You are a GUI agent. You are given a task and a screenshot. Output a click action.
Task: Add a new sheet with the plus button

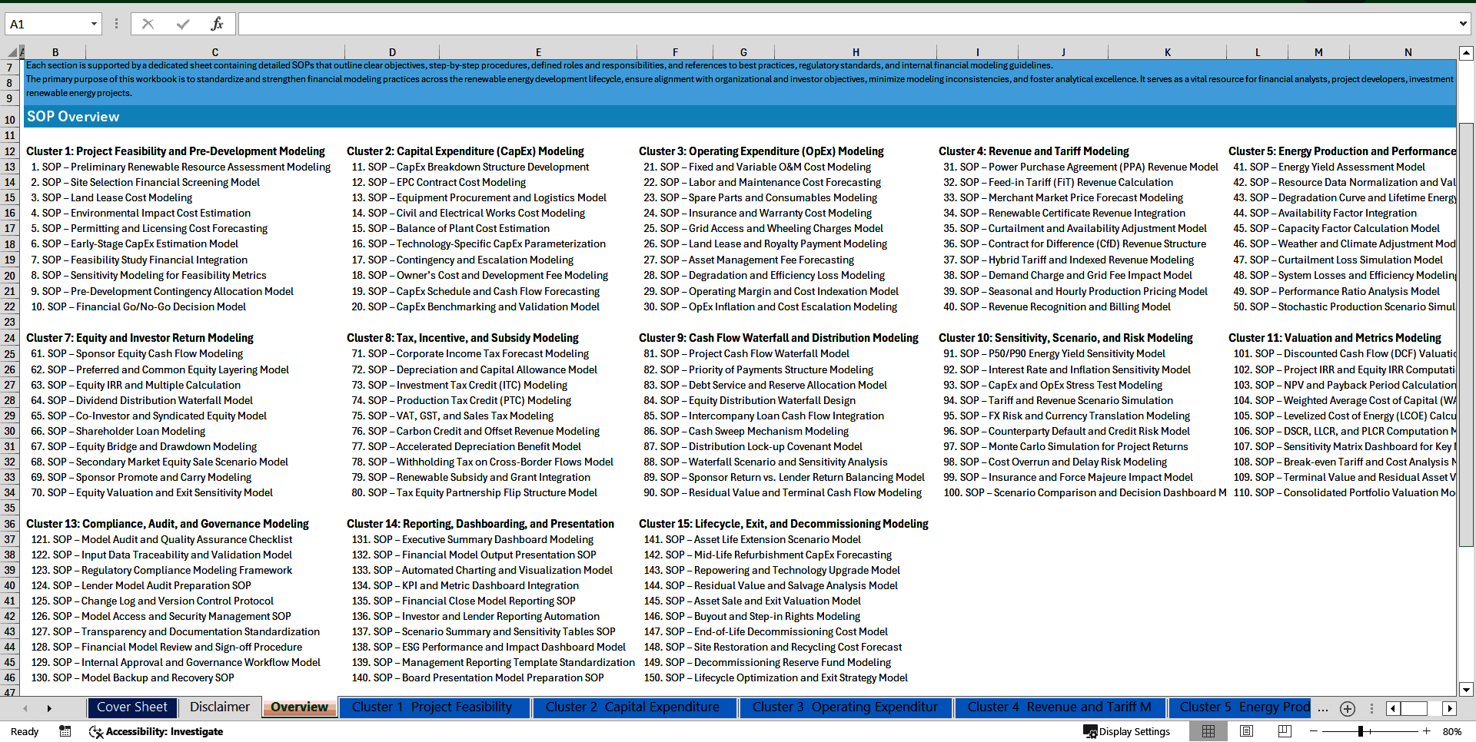point(1347,708)
